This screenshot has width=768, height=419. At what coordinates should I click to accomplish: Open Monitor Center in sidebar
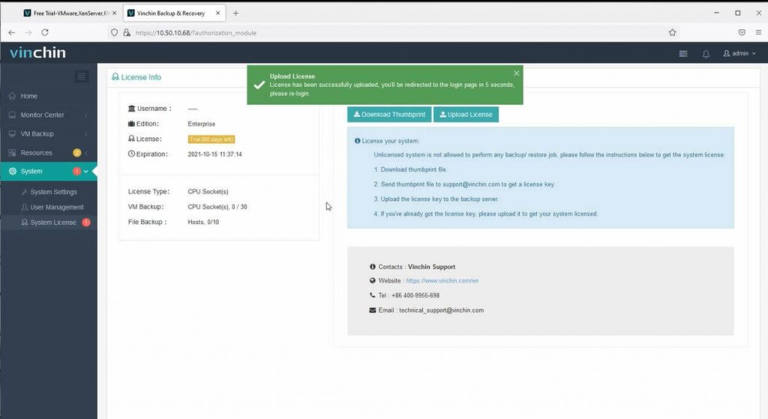pos(49,115)
